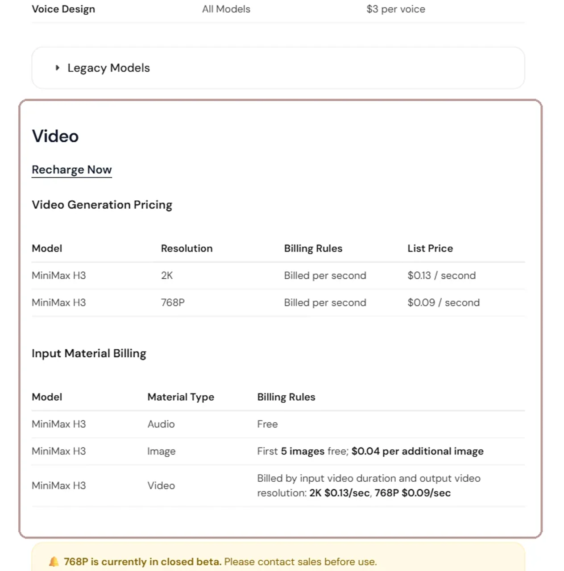564x571 pixels.
Task: Click the 768P resolution cell
Action: pos(173,302)
